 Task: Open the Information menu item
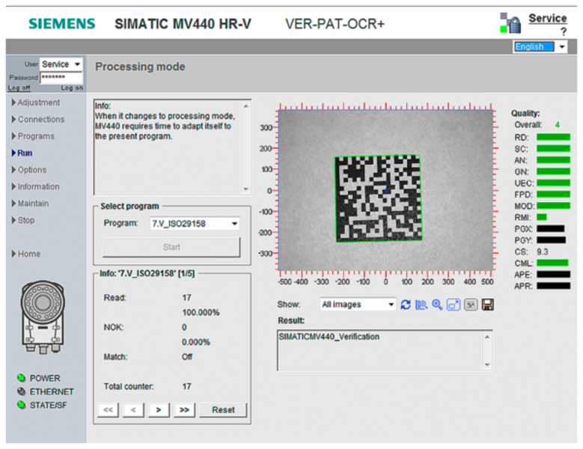click(36, 186)
